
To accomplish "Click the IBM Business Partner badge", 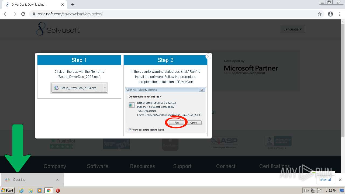I will click(x=116, y=144).
